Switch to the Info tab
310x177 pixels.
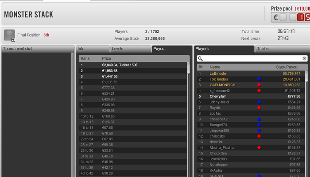(93, 49)
